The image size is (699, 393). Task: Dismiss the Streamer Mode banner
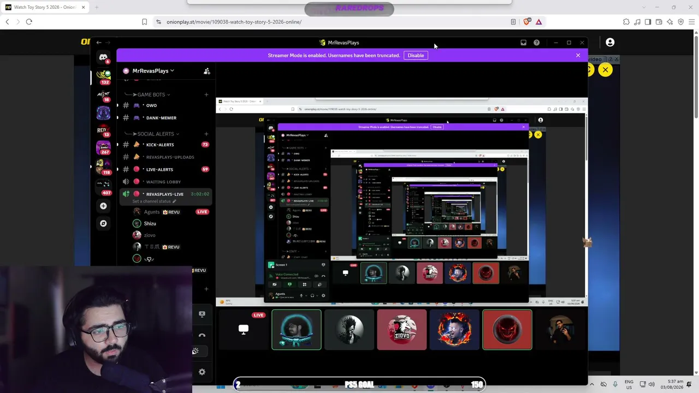578,55
